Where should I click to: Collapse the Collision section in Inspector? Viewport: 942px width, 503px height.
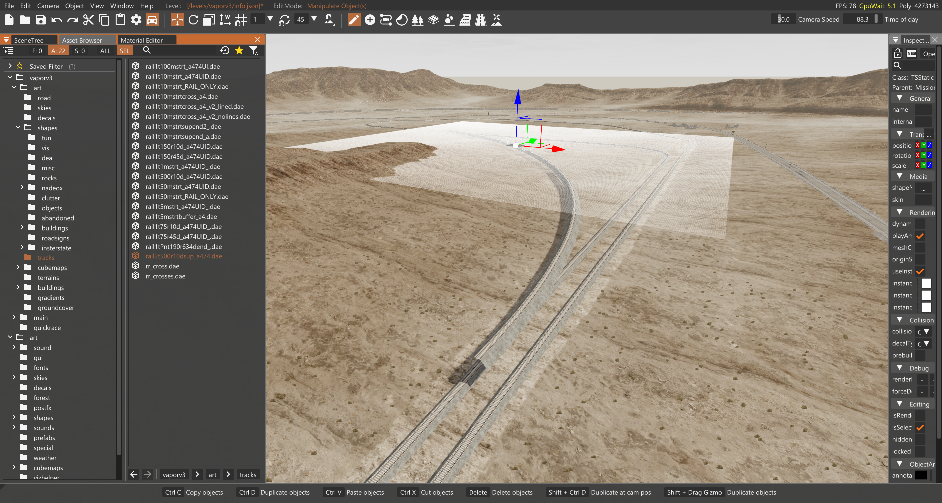coord(899,320)
